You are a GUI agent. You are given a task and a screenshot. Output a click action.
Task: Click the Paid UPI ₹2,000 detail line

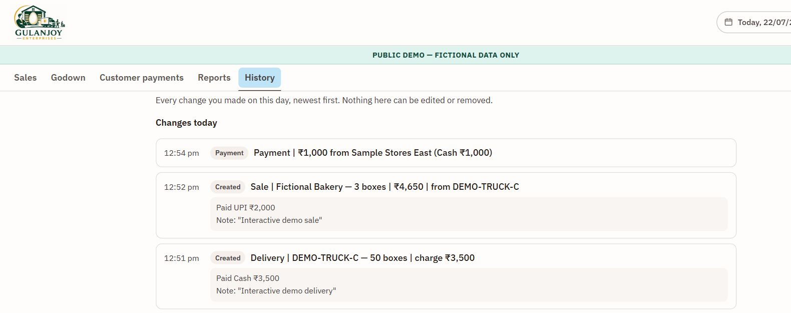pos(246,207)
